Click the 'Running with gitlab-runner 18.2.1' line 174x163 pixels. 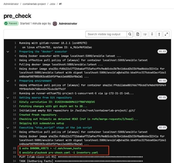click(x=53, y=43)
